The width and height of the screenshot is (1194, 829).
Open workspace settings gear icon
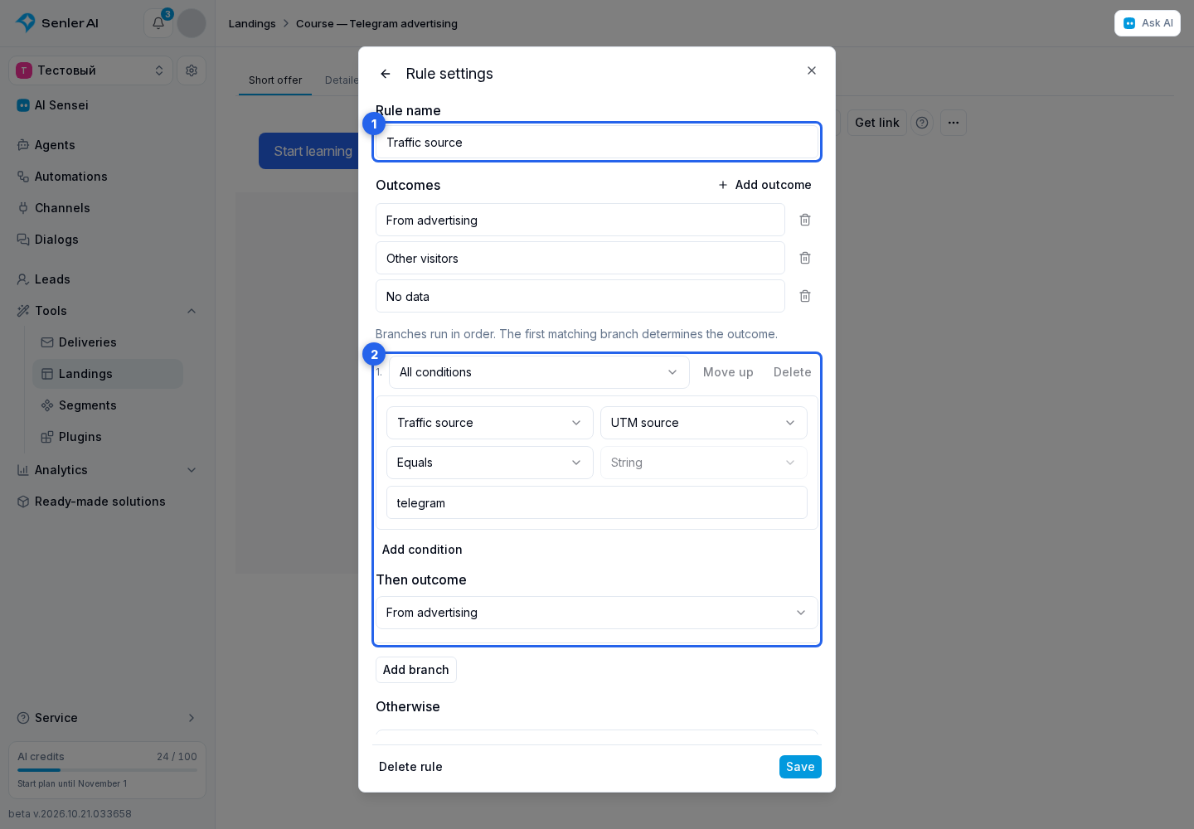pyautogui.click(x=192, y=70)
